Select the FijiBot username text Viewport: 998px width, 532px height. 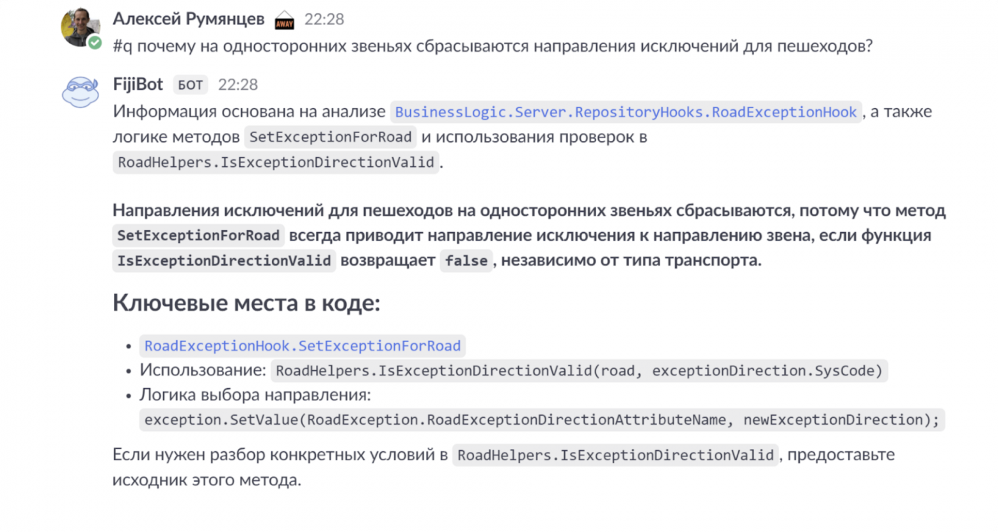[138, 84]
